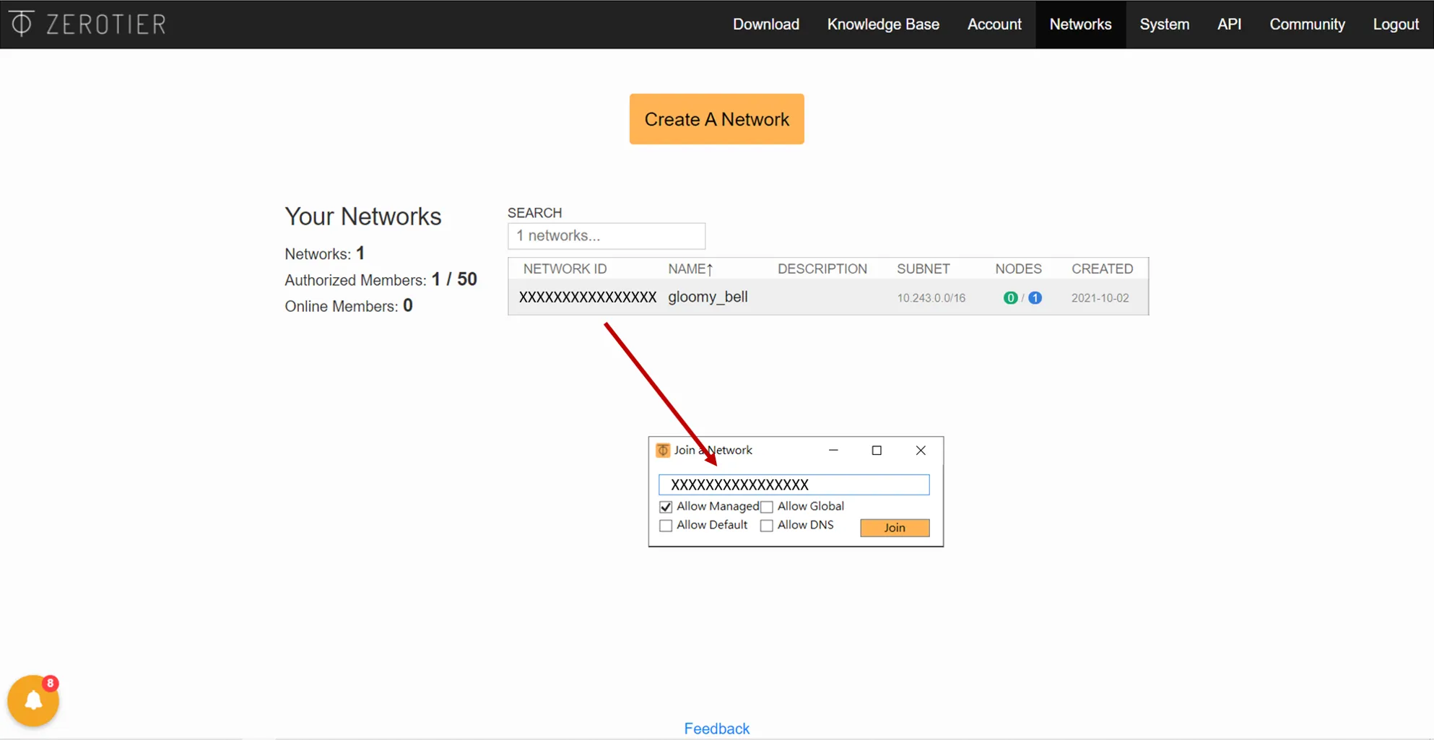Open the notification bell icon
1434x740 pixels.
pyautogui.click(x=33, y=700)
